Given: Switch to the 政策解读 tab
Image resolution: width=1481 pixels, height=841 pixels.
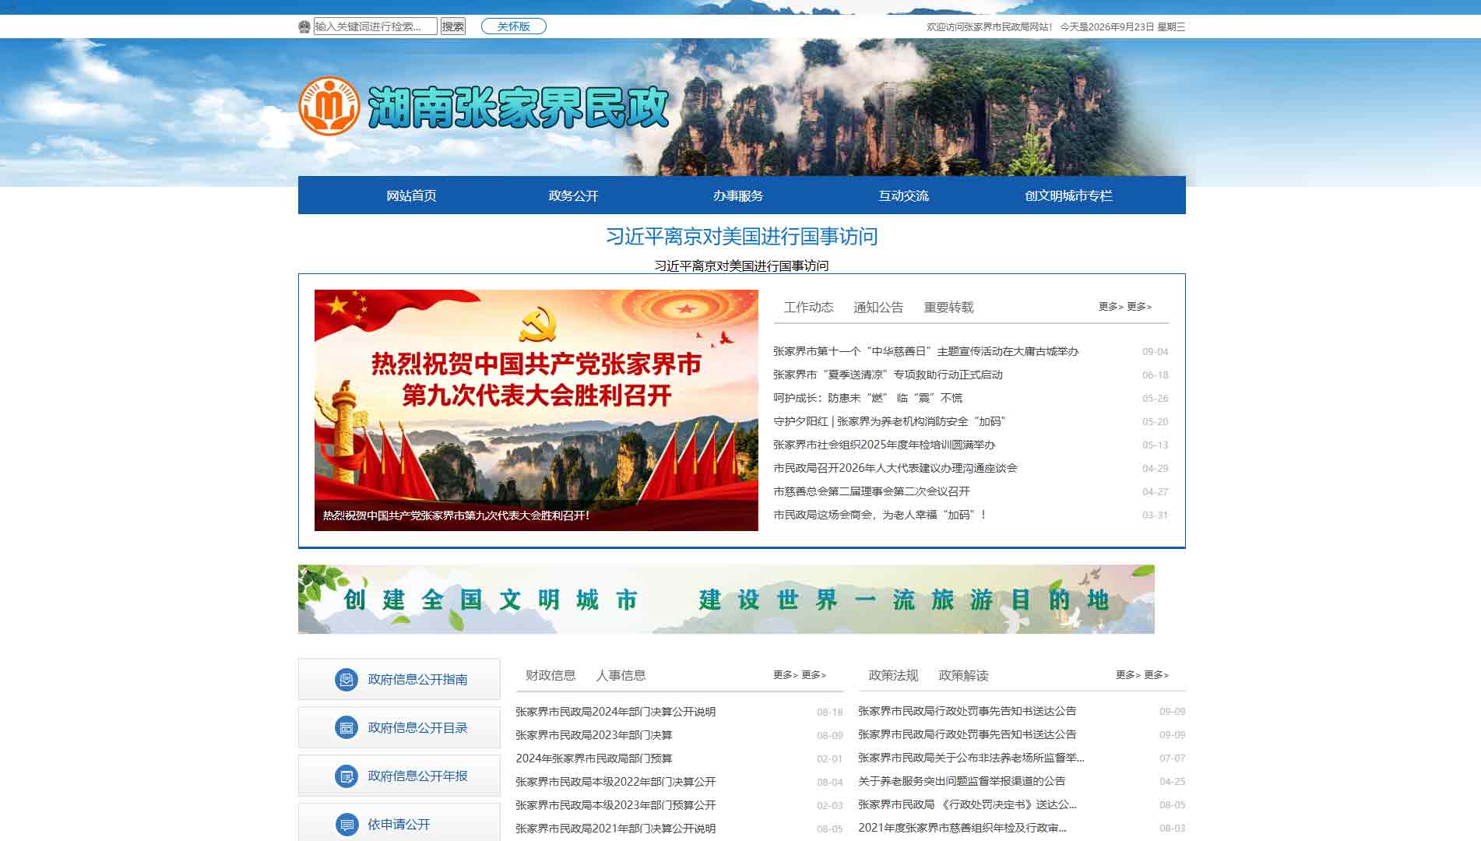Looking at the screenshot, I should click(963, 675).
